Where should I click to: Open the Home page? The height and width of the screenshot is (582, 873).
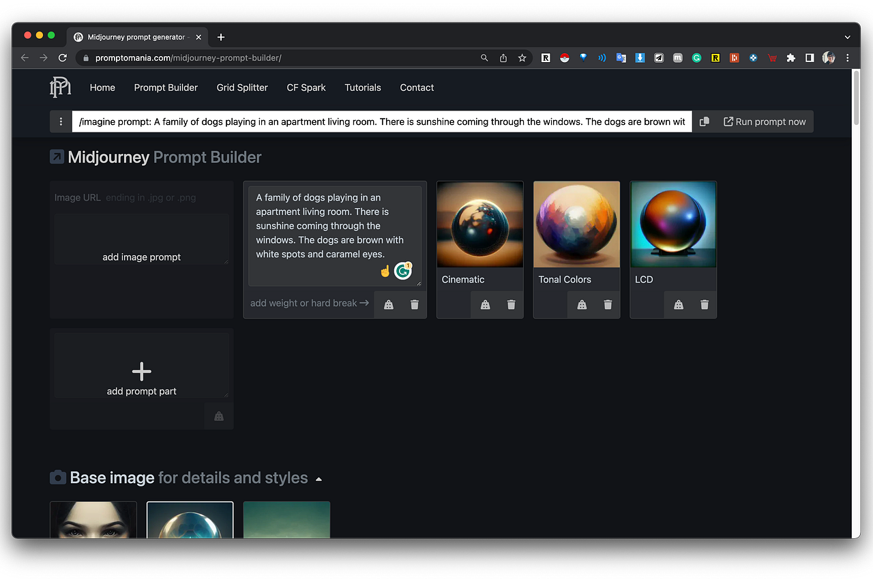coord(102,87)
